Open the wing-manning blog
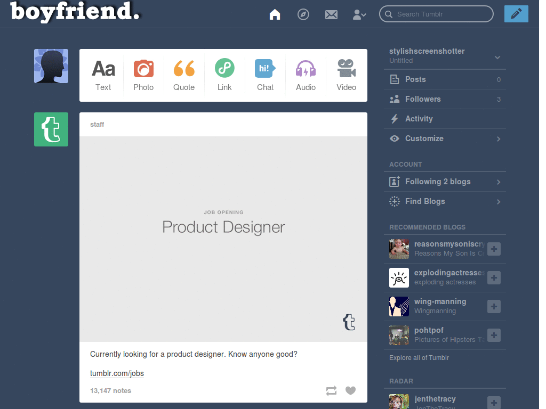This screenshot has height=409, width=546. click(x=440, y=301)
